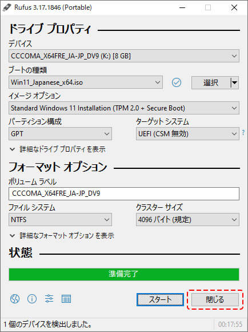Viewport: 248px width, 332px height.
Task: Click the フォーマット オプション heading
Action: [x=58, y=167]
